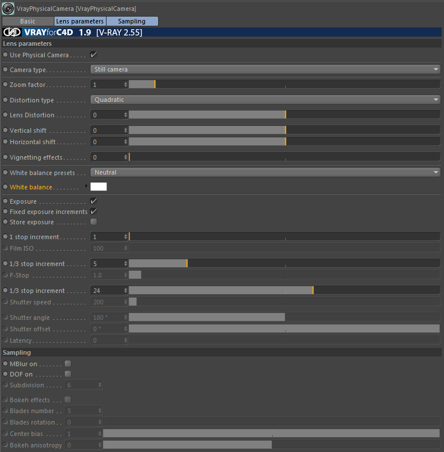Viewport: 444px width, 452px height.
Task: Open White balance presets dropdown
Action: (x=265, y=172)
